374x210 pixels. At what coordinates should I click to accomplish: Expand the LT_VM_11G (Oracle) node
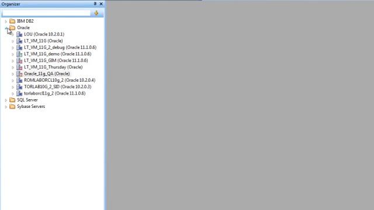tap(13, 41)
